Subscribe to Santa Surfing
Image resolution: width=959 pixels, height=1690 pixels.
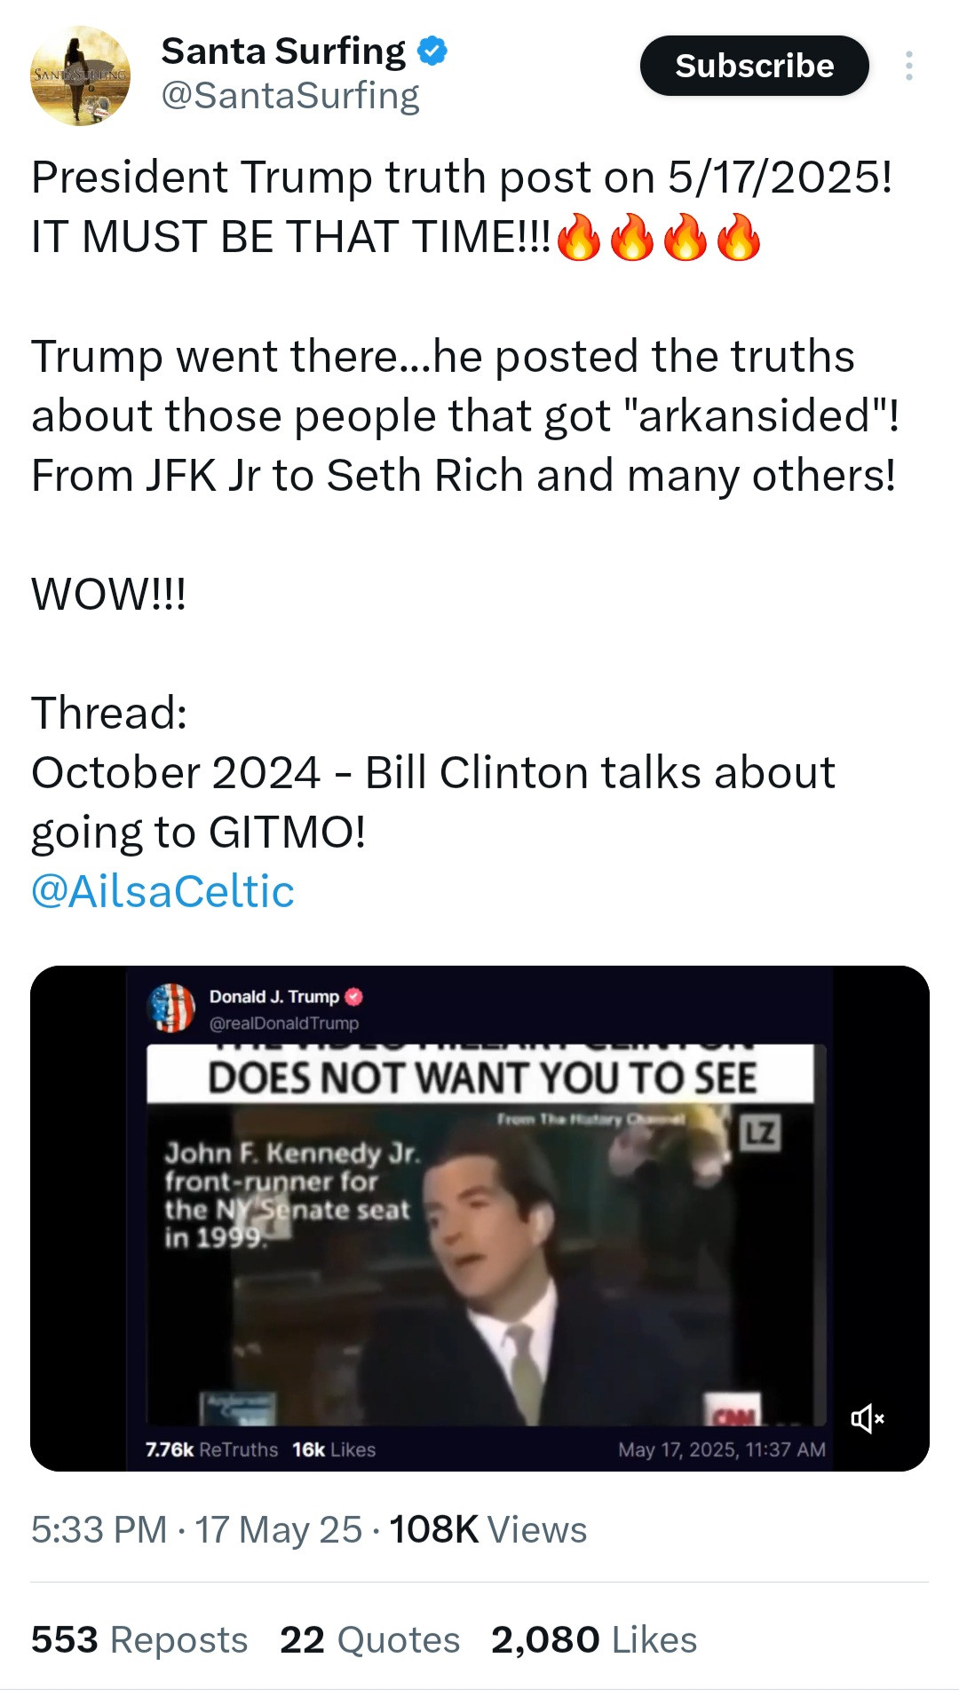pos(754,66)
